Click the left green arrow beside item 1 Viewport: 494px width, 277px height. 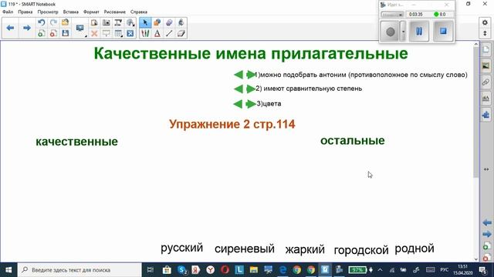[x=239, y=75]
